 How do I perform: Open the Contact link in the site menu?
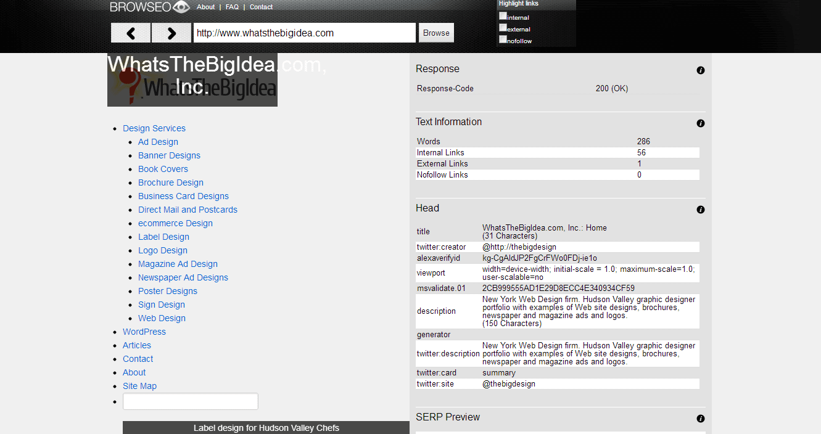[138, 359]
